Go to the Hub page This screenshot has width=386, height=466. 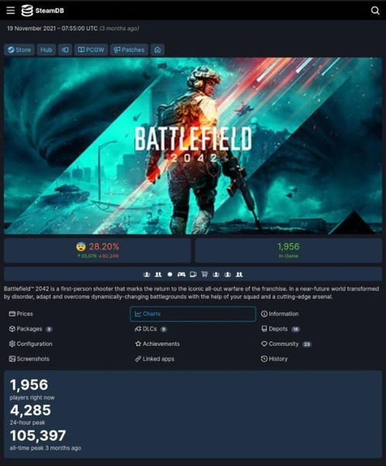[46, 49]
